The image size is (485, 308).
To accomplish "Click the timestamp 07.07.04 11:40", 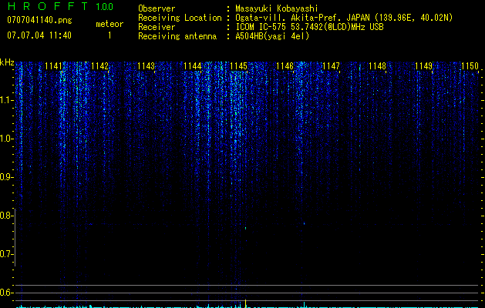I will (39, 35).
